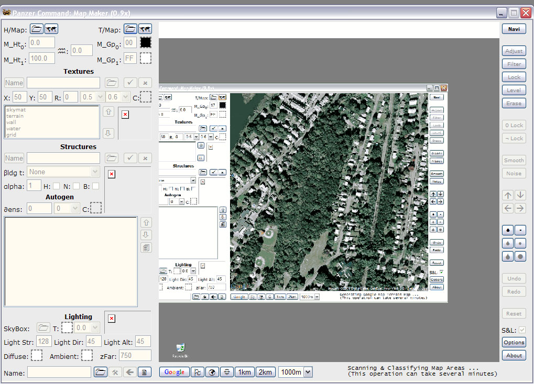The width and height of the screenshot is (534, 384).
Task: Select the largest gray round brush
Action: (520, 257)
